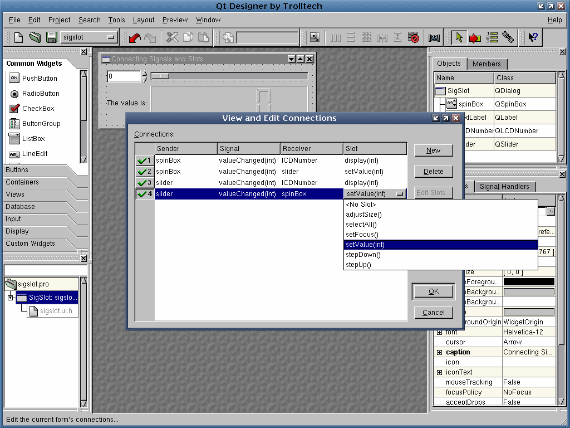The width and height of the screenshot is (570, 428).
Task: Choose stepUp() from the slot list
Action: [358, 265]
